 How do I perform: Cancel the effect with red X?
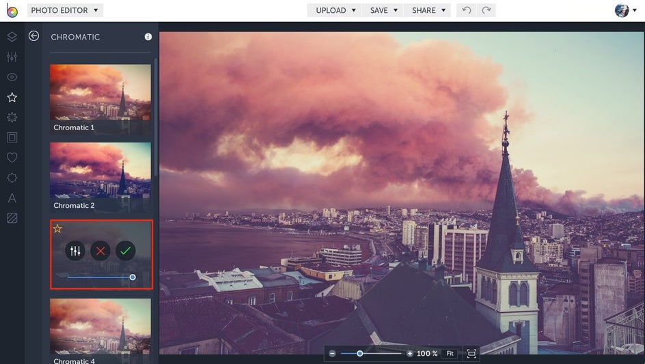click(x=100, y=251)
